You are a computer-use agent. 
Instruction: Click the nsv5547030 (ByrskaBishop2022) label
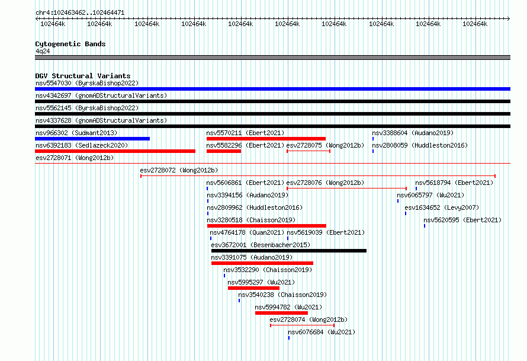87,83
